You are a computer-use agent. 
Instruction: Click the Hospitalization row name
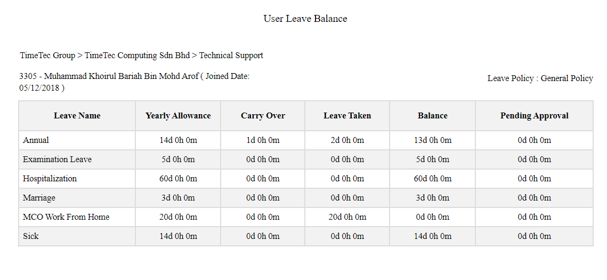pos(50,179)
